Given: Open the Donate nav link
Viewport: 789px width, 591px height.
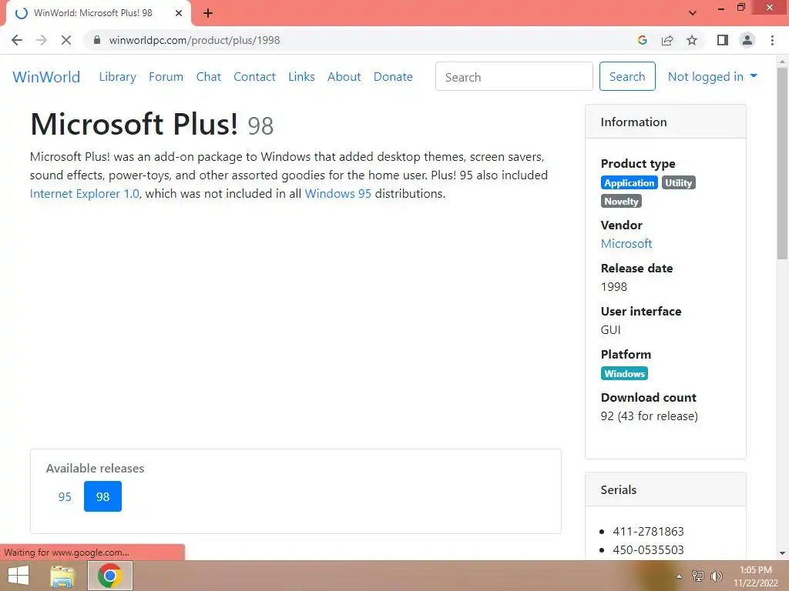Looking at the screenshot, I should pos(393,77).
